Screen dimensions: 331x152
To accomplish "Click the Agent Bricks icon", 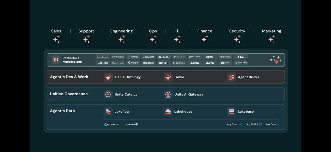I will pyautogui.click(x=231, y=77).
